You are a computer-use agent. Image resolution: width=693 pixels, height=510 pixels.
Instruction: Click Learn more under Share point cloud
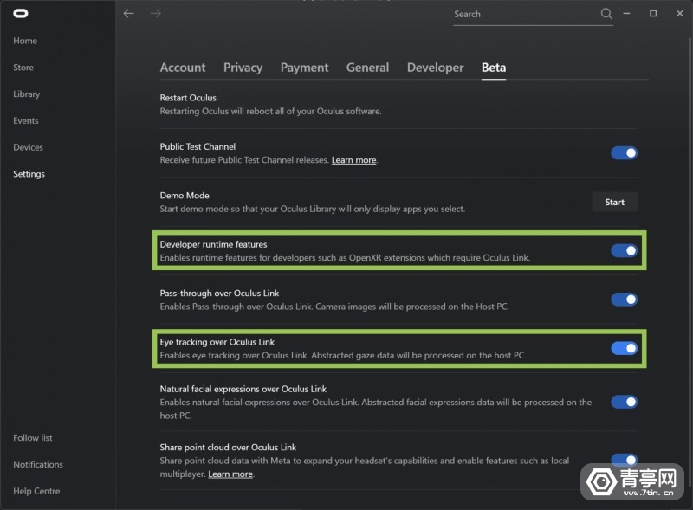tap(230, 474)
